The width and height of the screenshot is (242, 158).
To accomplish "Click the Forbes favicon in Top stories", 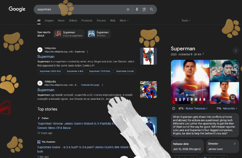I will (39, 118).
